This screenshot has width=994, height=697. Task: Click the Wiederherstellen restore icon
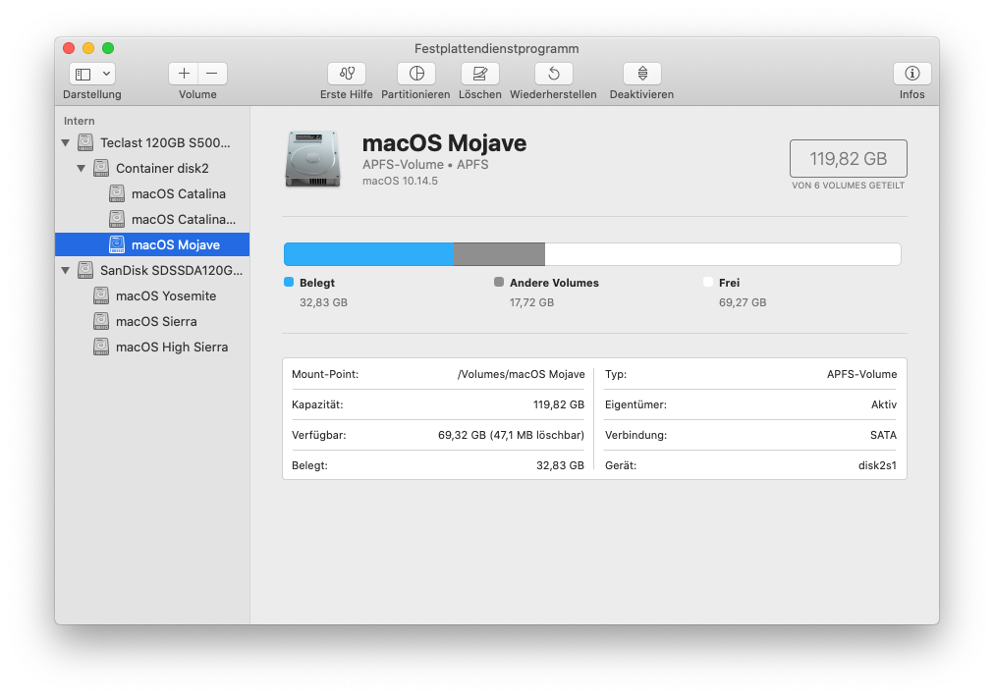pyautogui.click(x=553, y=74)
